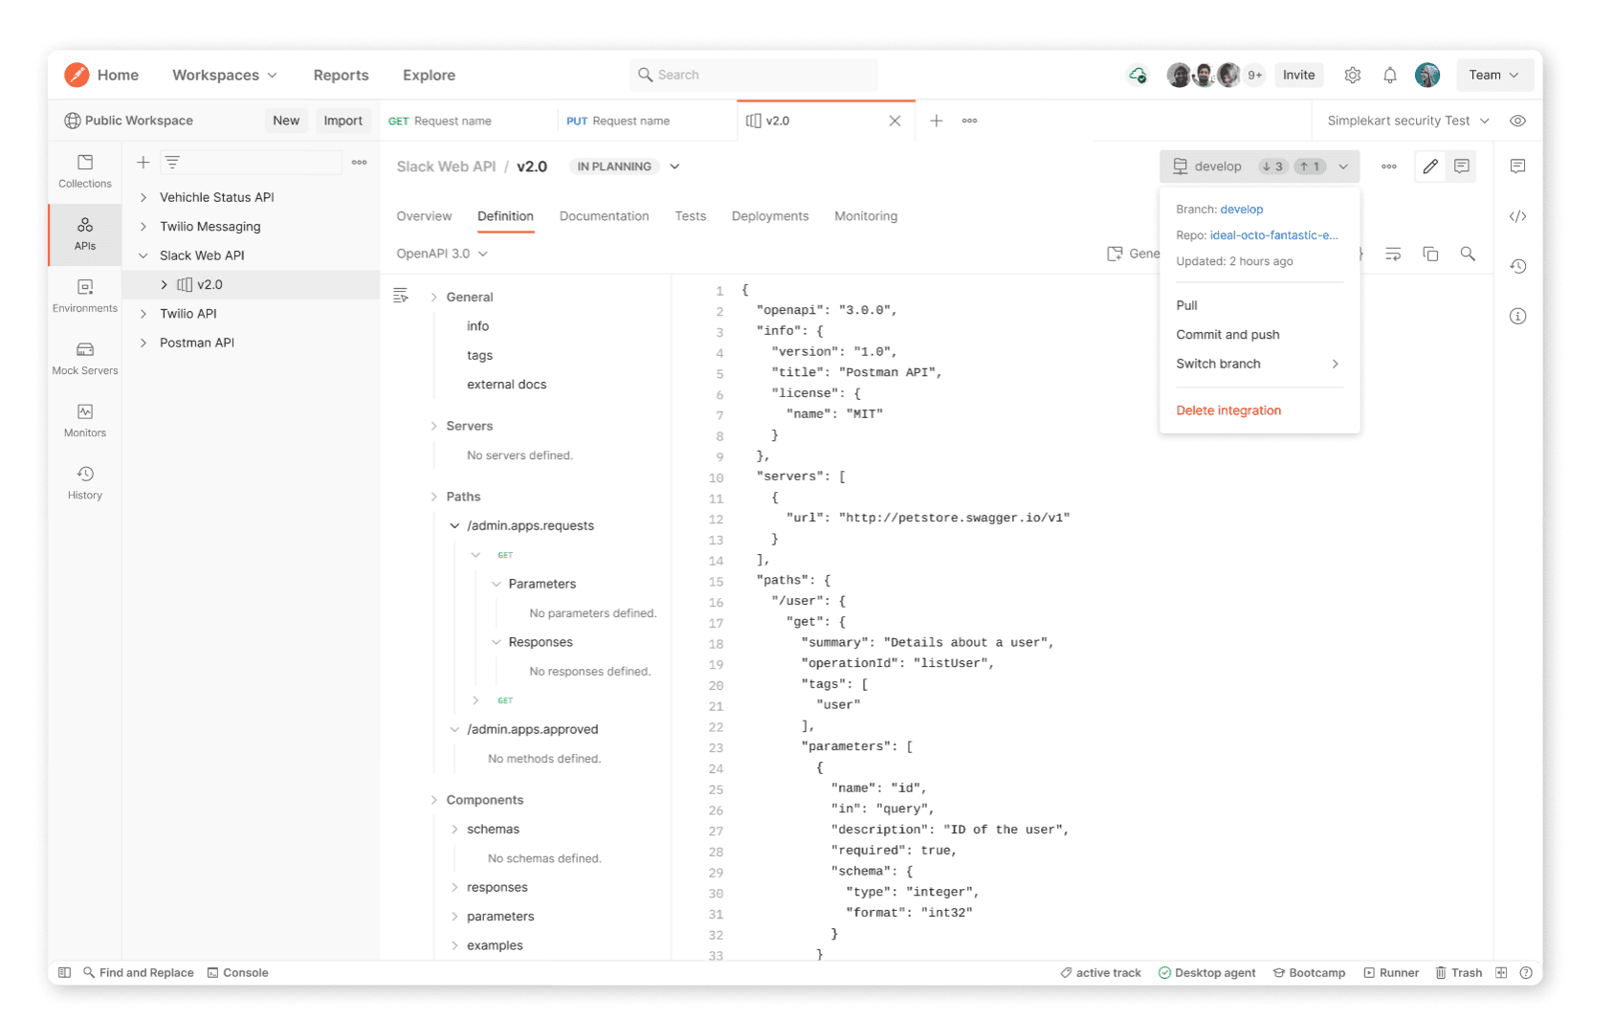Add a new tab with plus icon
The image size is (1613, 1020).
click(936, 121)
